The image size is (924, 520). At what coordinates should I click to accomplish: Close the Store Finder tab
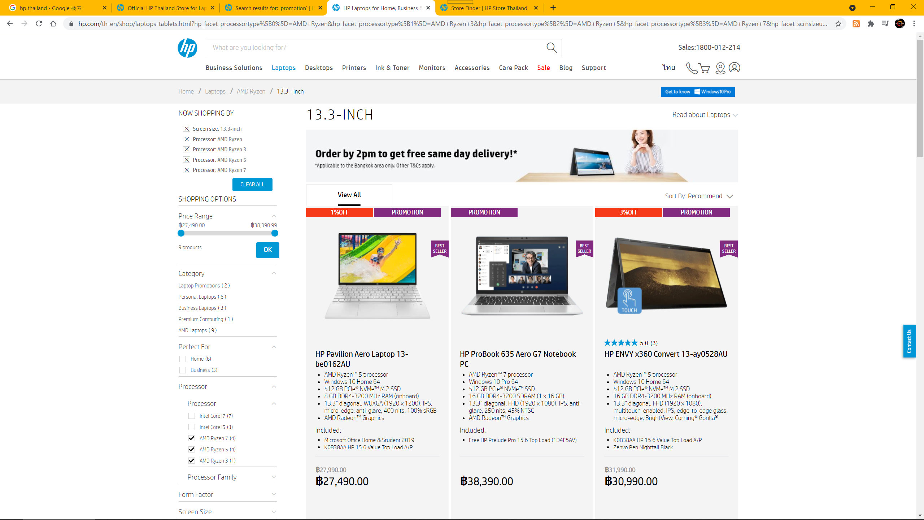coord(536,8)
